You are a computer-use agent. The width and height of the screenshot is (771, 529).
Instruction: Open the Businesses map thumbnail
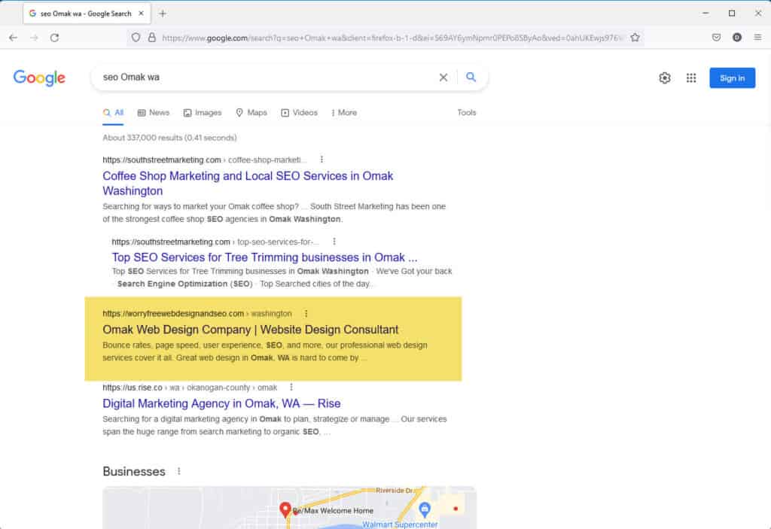289,508
